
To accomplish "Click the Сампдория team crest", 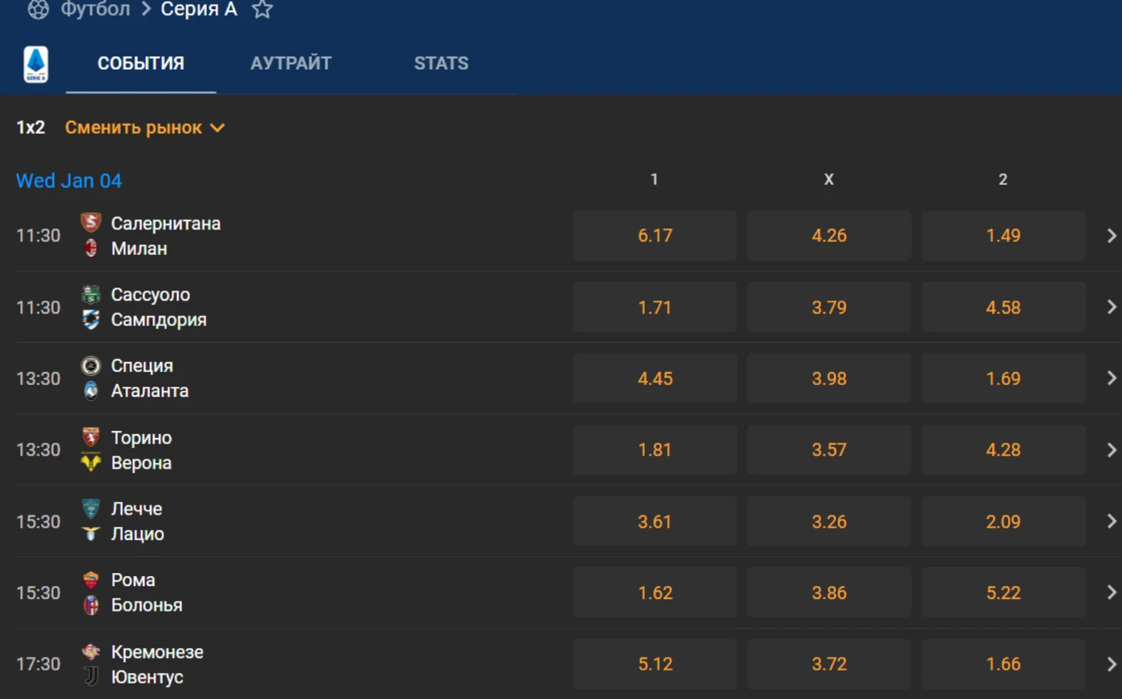I will pos(91,320).
